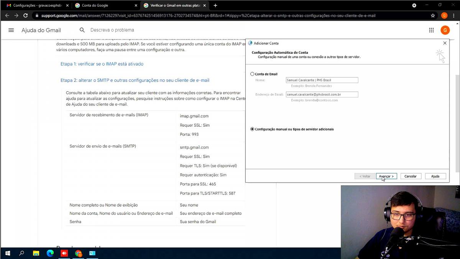Screen dimensions: 460x259
Task: Click 'Nome completo ou Nome de exibição' cell
Action: coord(103,205)
